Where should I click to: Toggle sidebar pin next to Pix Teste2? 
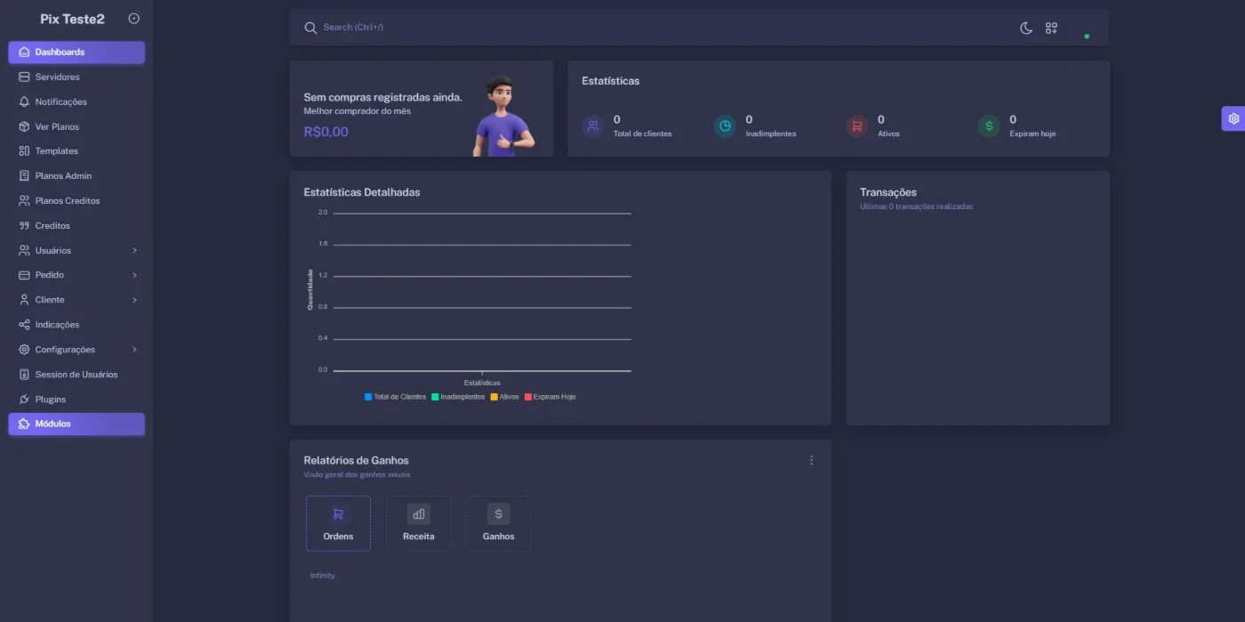[134, 19]
